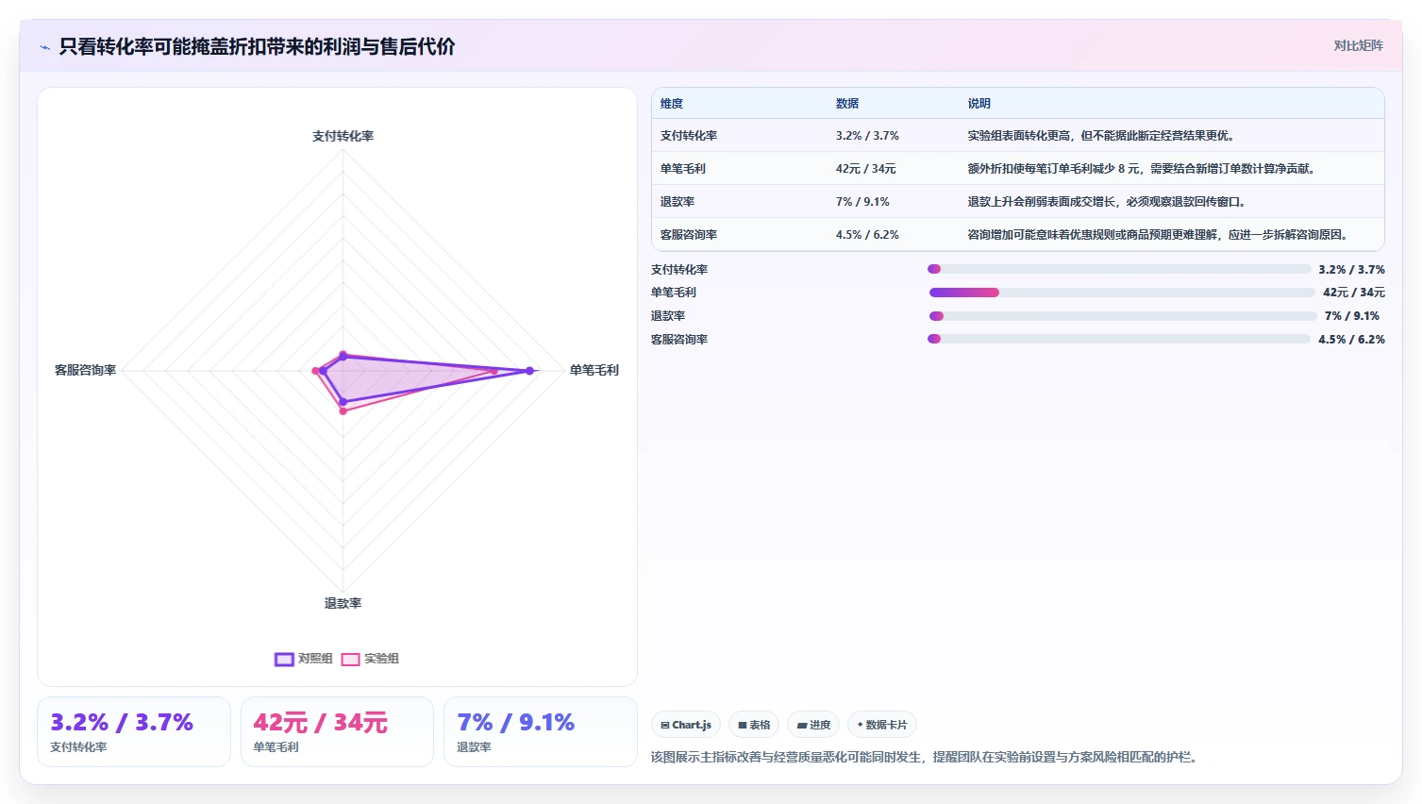The image size is (1422, 804).
Task: Click the explanation starting 实验组表面转化更高
Action: pos(1101,136)
